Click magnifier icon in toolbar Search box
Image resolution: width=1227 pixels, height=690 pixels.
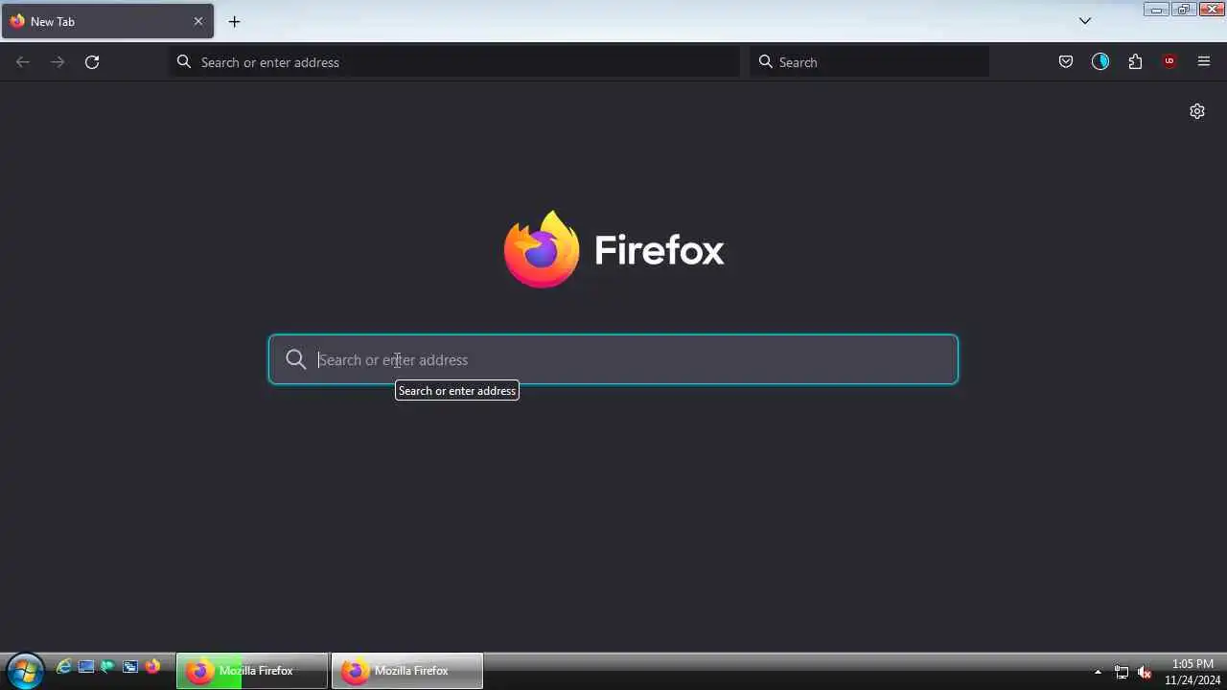tap(766, 62)
